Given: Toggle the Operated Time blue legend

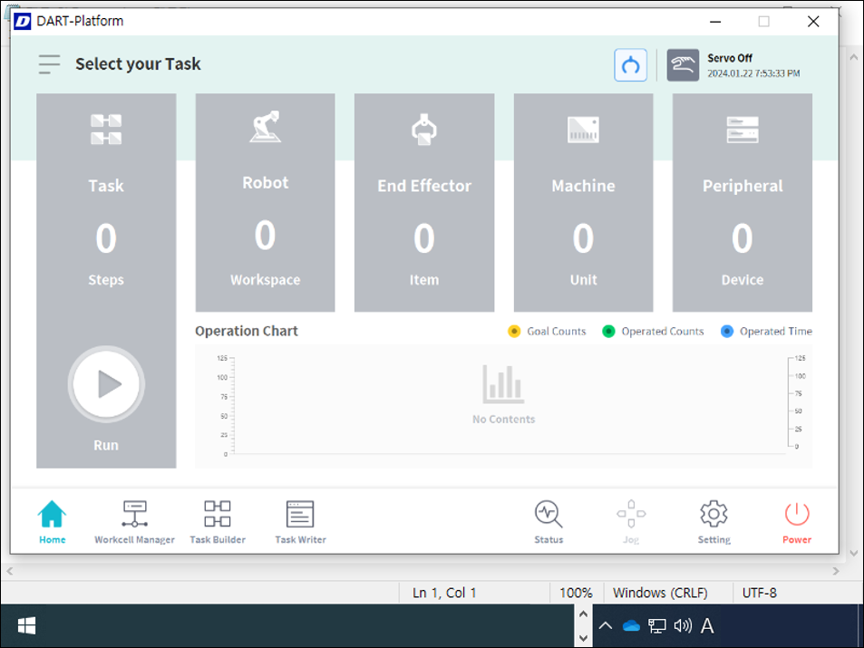Looking at the screenshot, I should (x=727, y=332).
